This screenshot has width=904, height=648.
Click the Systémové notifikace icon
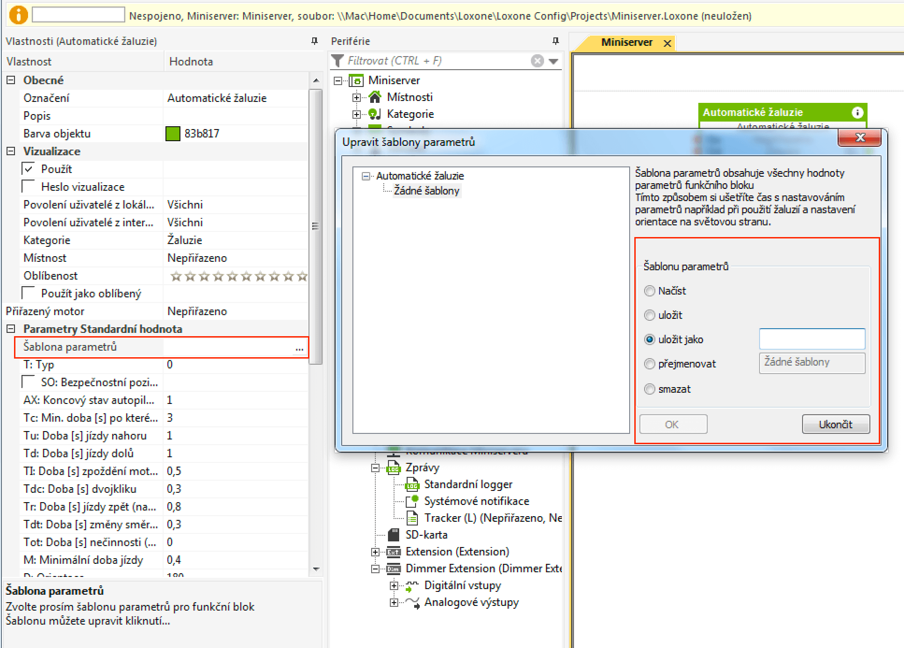coord(413,501)
